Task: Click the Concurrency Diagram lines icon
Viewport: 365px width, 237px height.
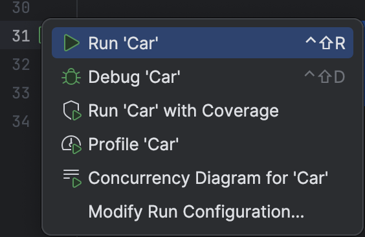Action: tap(72, 179)
